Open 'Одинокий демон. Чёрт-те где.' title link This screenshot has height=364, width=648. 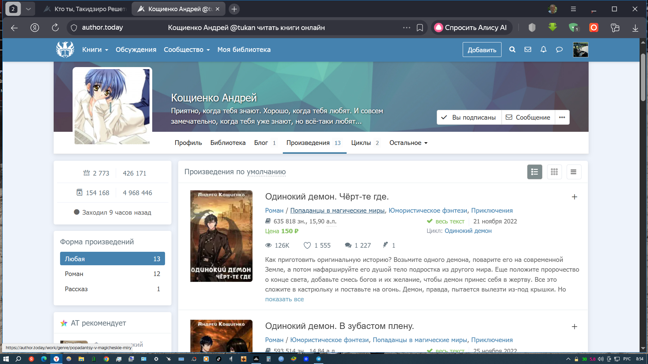(x=327, y=196)
